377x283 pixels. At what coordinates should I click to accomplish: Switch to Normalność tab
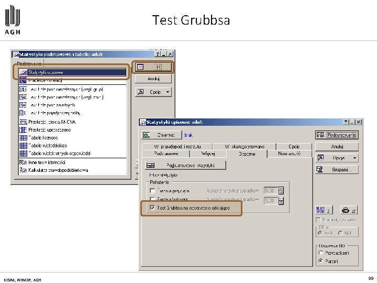(290, 154)
